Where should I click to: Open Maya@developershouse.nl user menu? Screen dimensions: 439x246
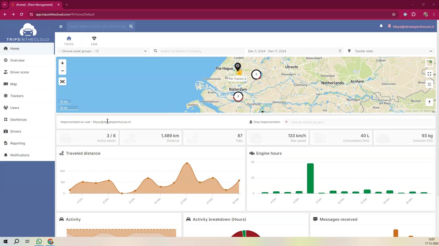pos(411,26)
